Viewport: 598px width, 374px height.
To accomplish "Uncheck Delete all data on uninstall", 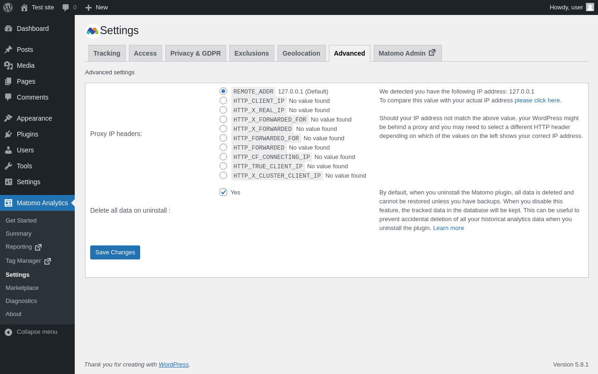I will point(223,192).
